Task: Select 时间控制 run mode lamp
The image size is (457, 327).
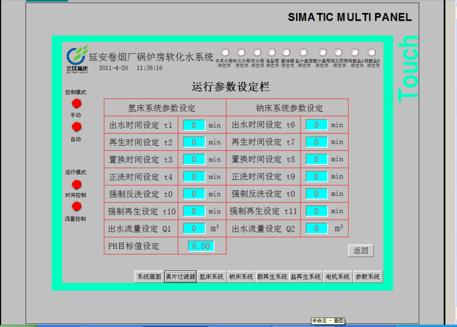Action: 77,184
